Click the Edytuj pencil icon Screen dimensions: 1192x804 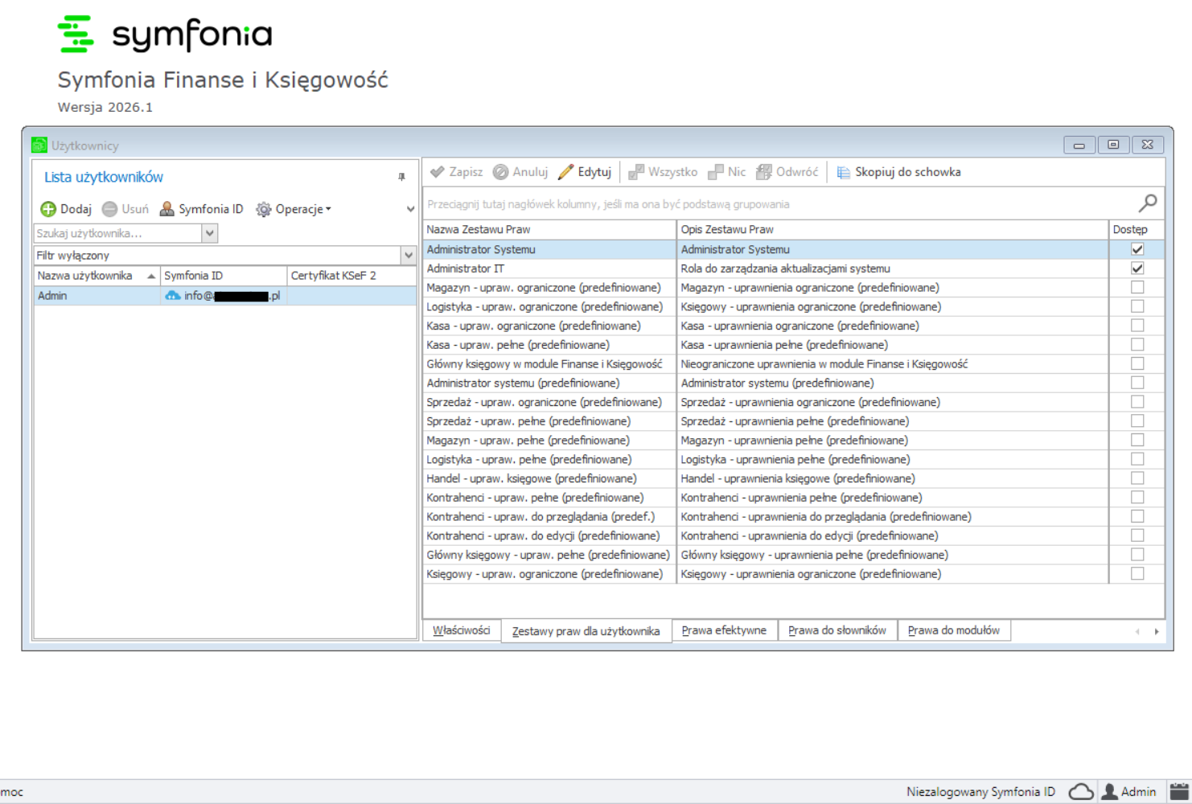(566, 172)
